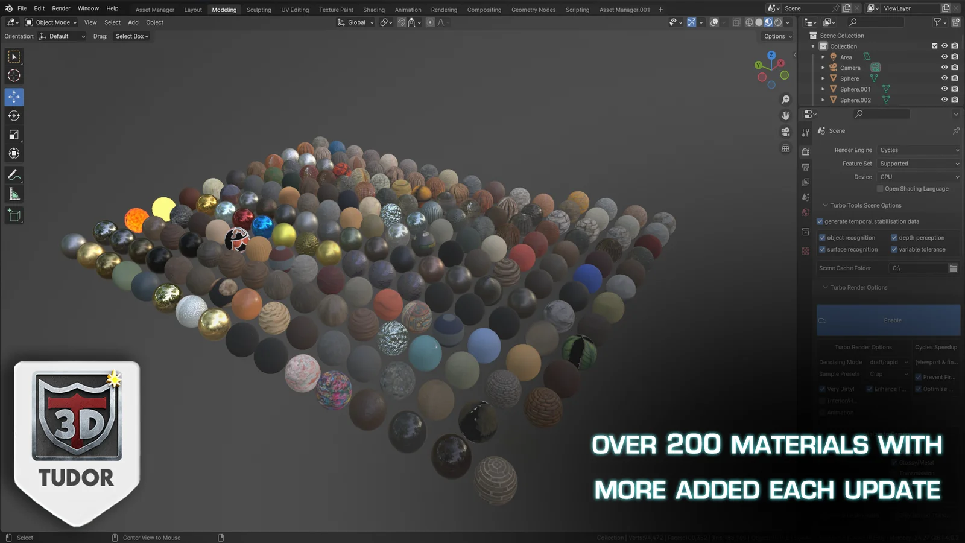
Task: Activate the Annotate tool
Action: (x=13, y=175)
